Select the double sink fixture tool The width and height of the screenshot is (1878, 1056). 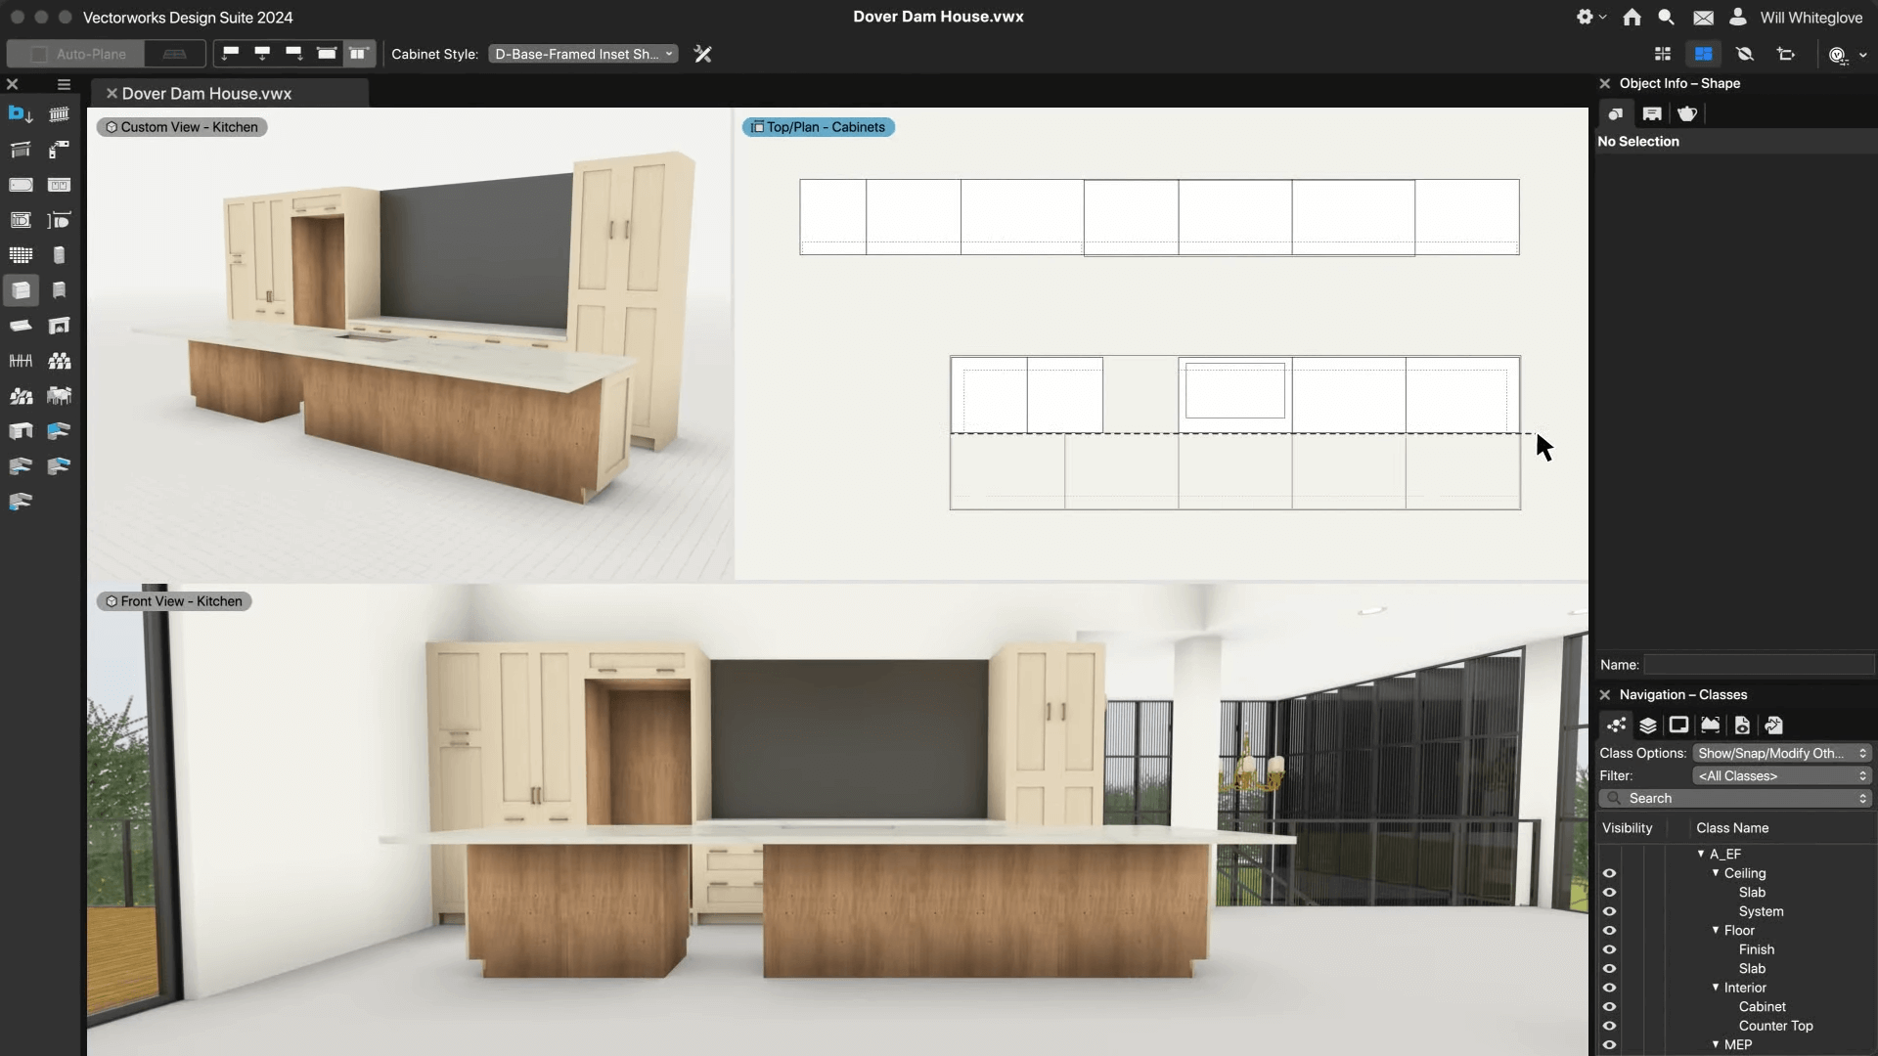click(60, 186)
